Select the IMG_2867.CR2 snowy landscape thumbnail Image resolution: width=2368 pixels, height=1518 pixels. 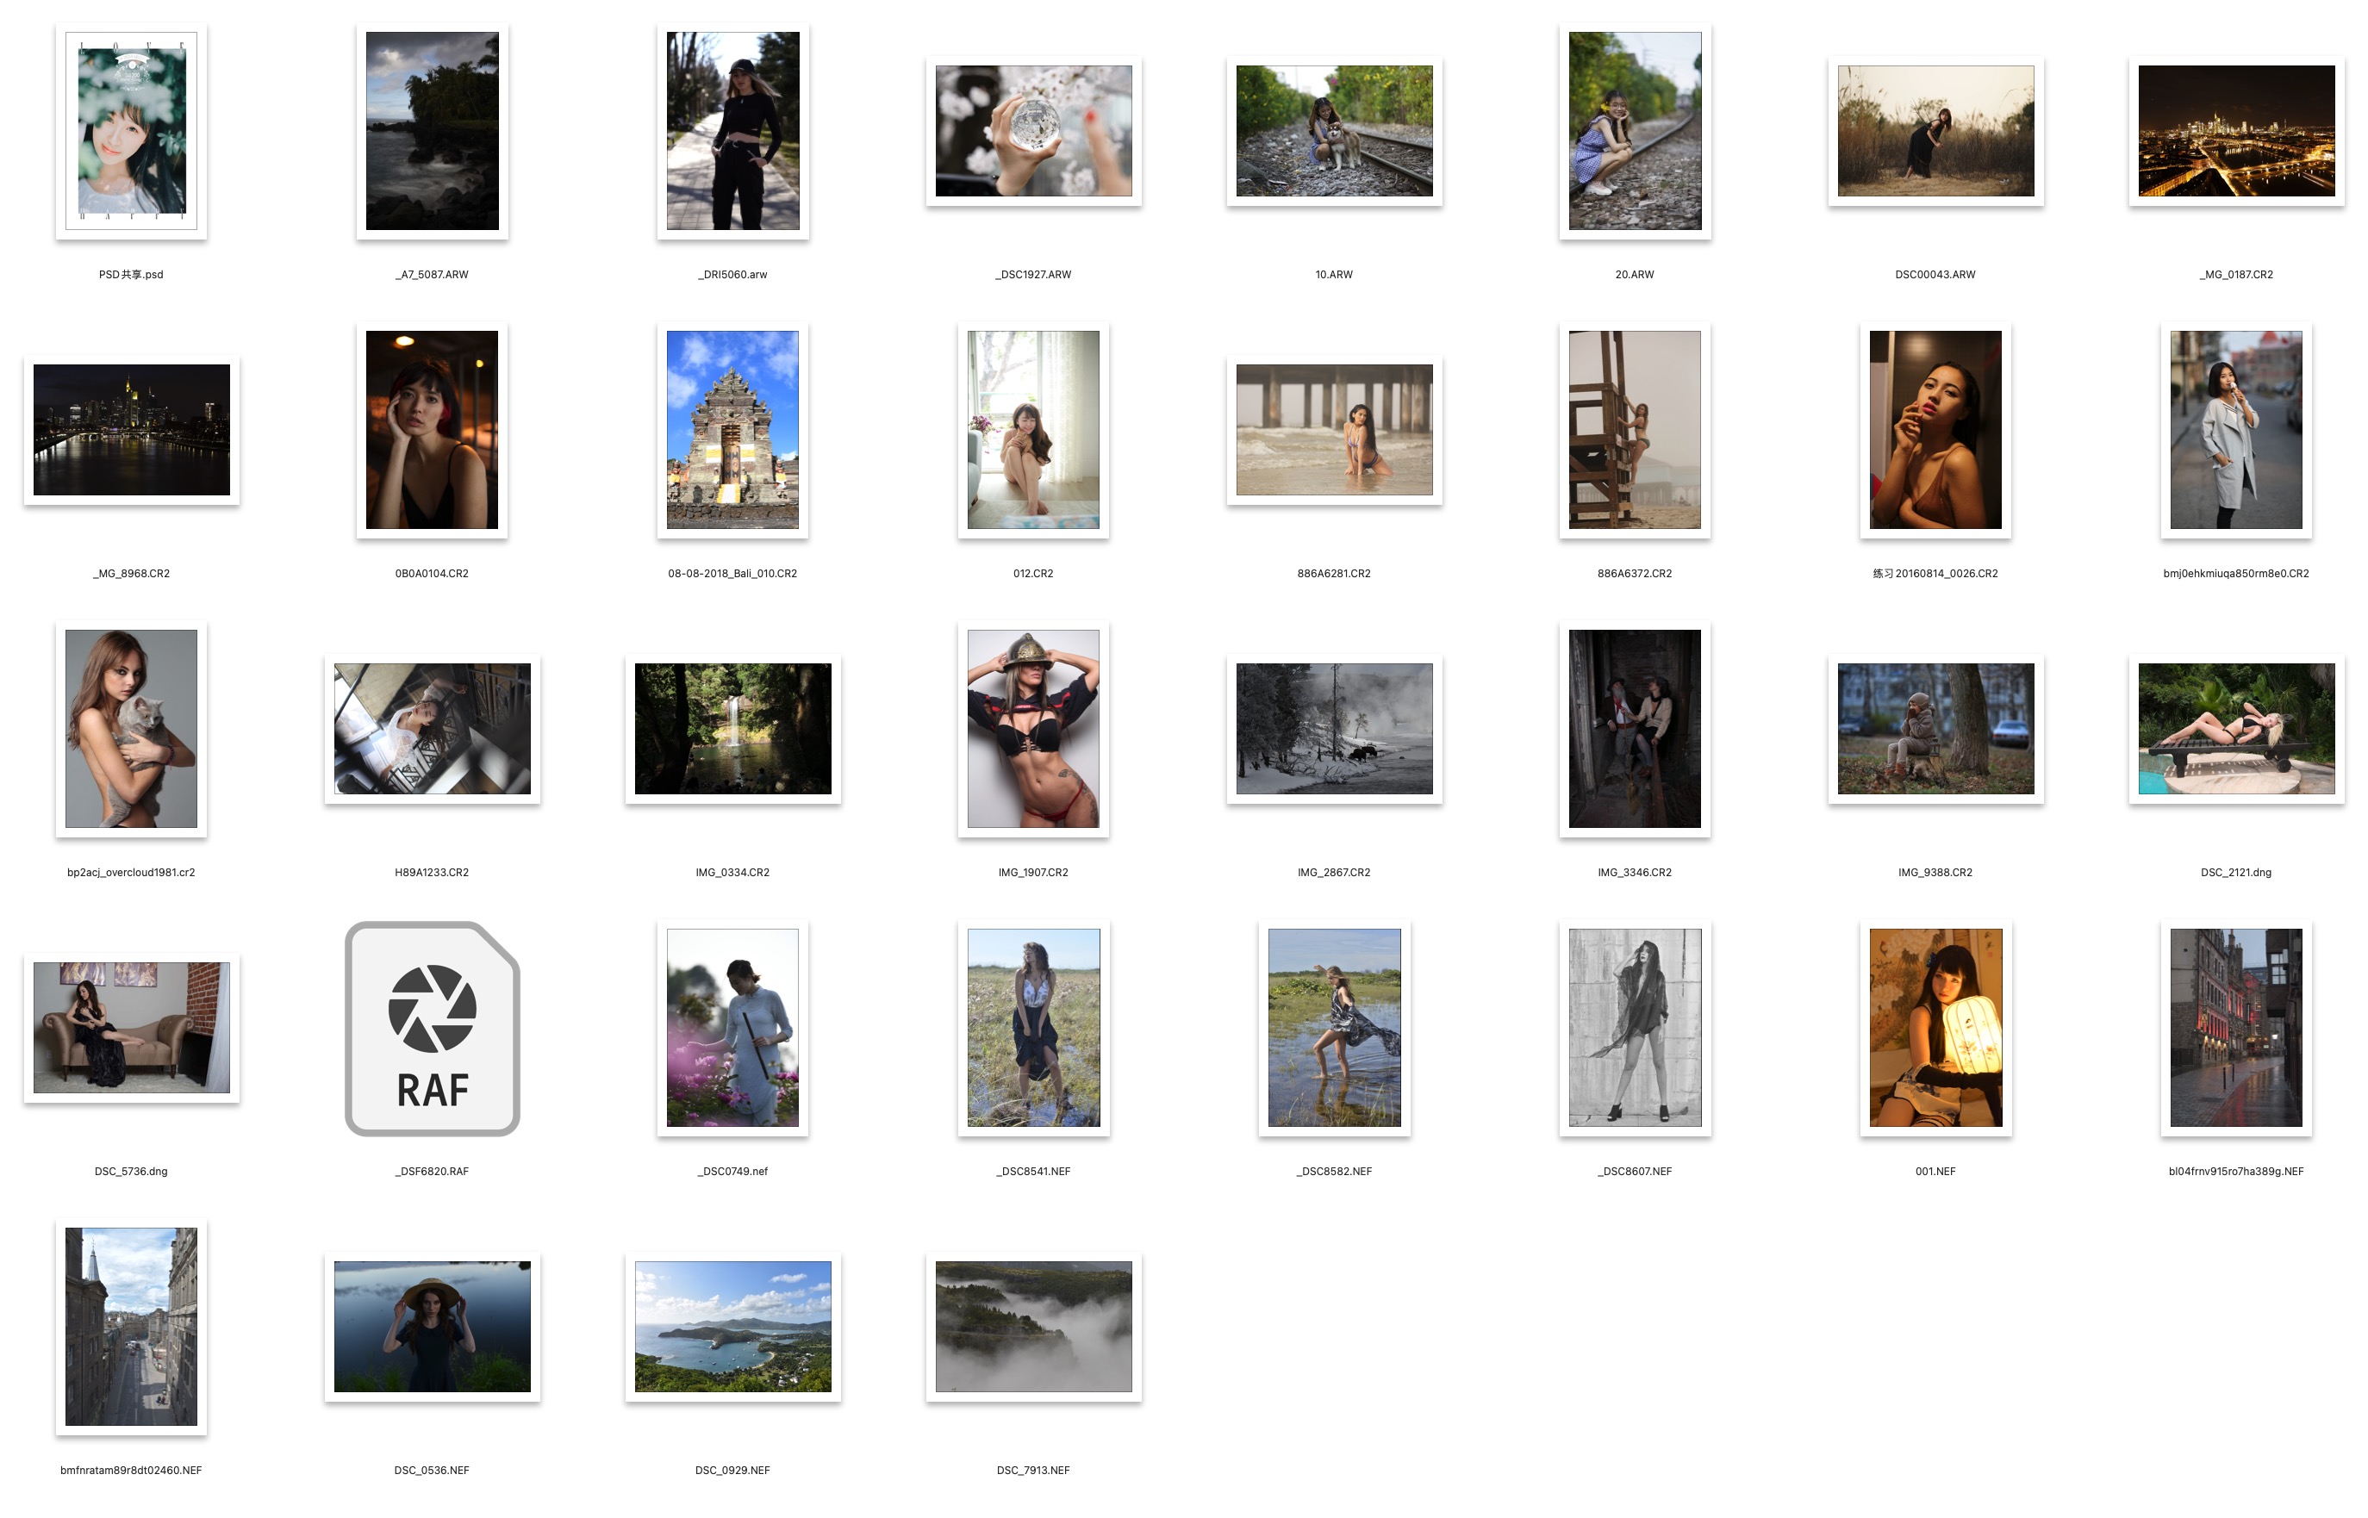pyautogui.click(x=1334, y=729)
